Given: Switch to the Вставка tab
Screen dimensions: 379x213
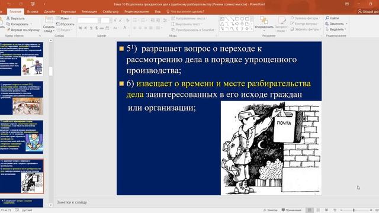Looking at the screenshot, I should tap(33, 11).
